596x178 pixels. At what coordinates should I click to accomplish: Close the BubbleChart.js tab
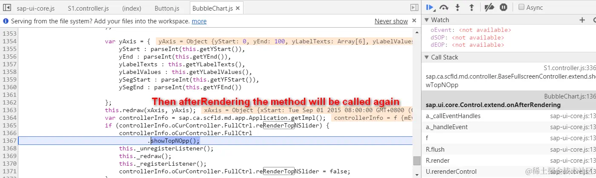[238, 8]
